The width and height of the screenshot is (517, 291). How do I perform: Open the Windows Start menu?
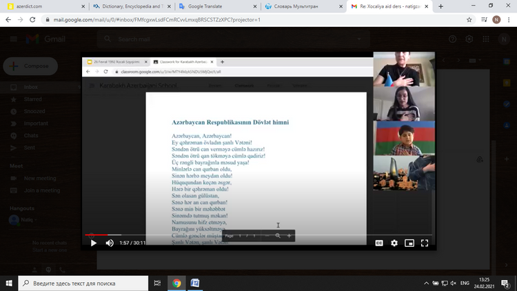point(8,283)
